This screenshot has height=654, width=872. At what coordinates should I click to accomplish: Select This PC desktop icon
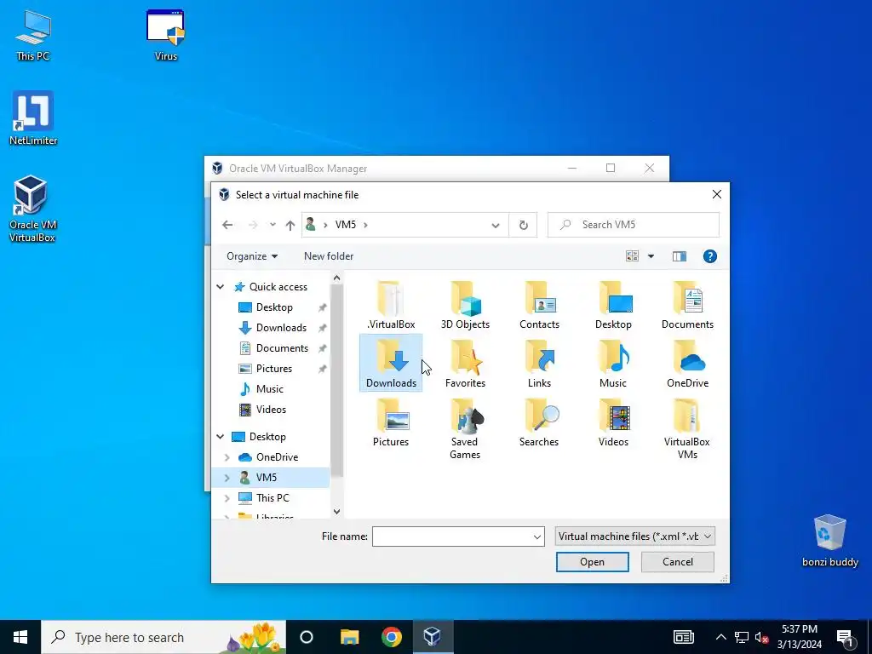tap(33, 35)
